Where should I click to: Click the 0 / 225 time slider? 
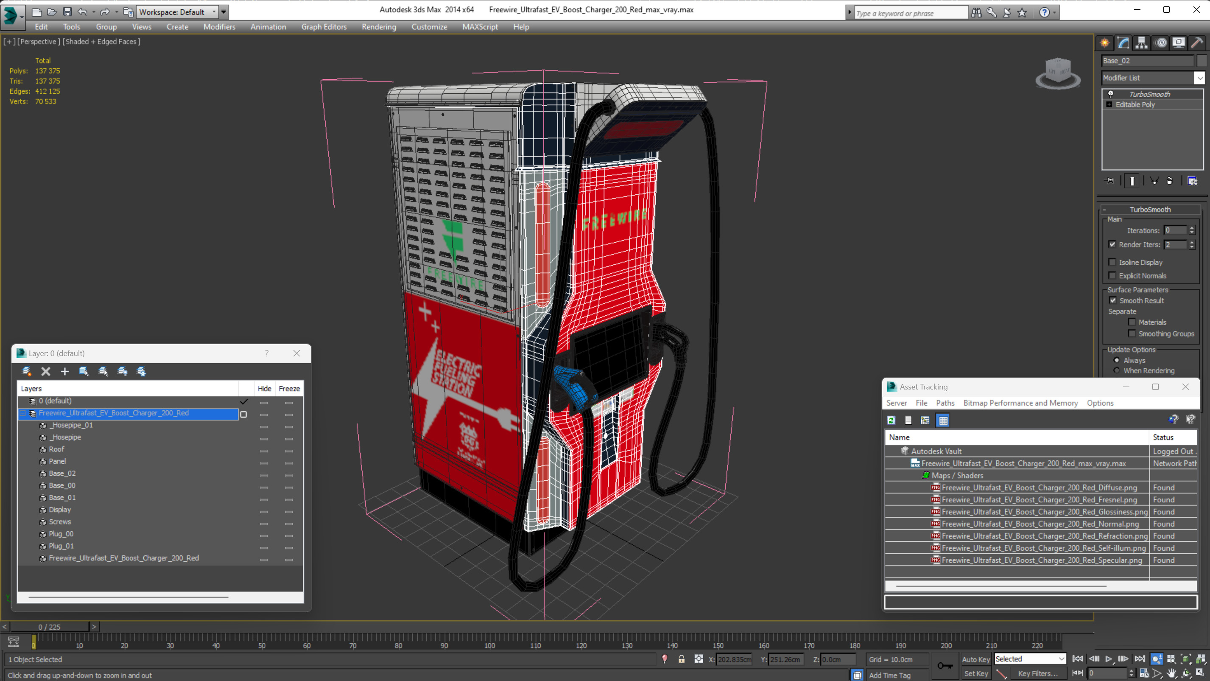click(x=49, y=627)
